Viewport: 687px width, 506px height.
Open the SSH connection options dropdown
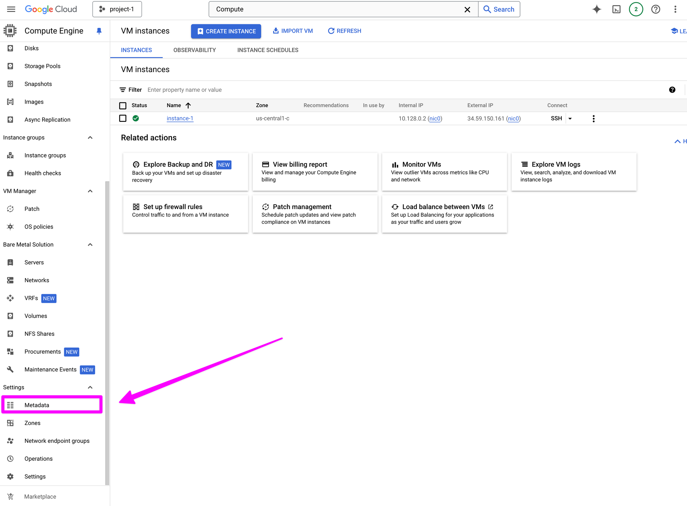(x=570, y=118)
